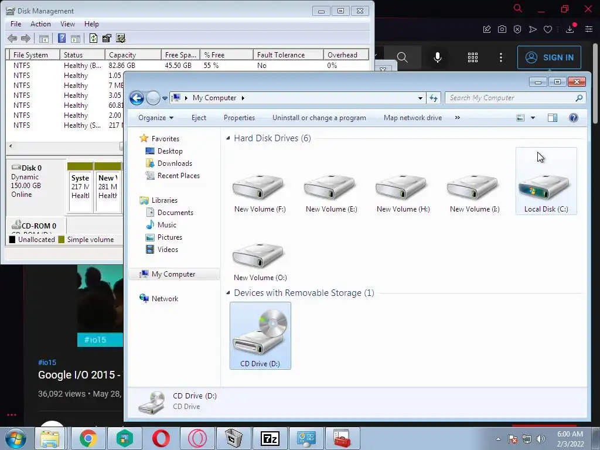Select the CD Drive (D:) icon

pos(260,336)
